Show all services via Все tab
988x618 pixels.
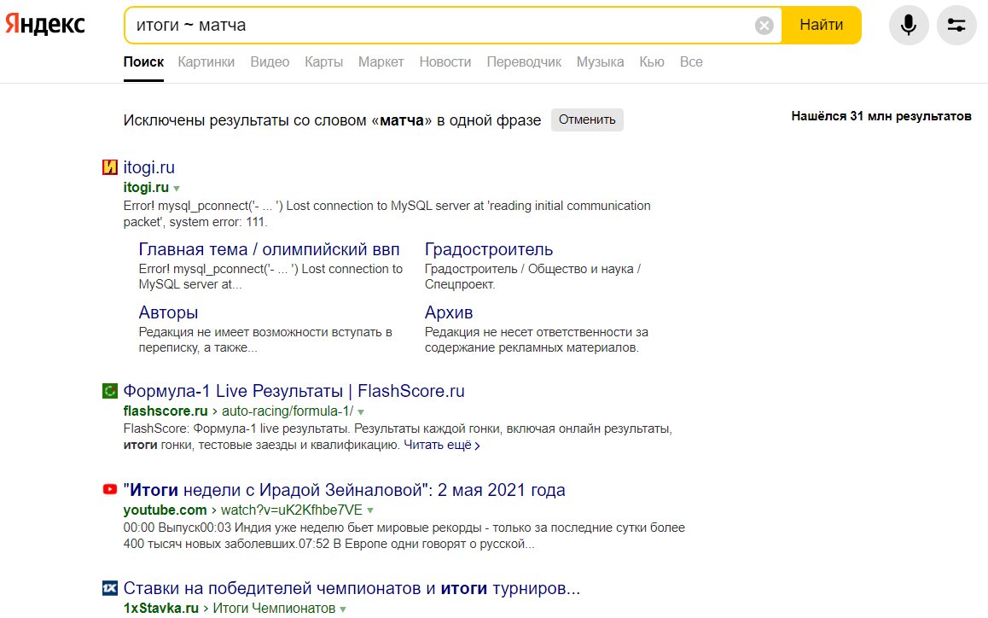click(691, 61)
